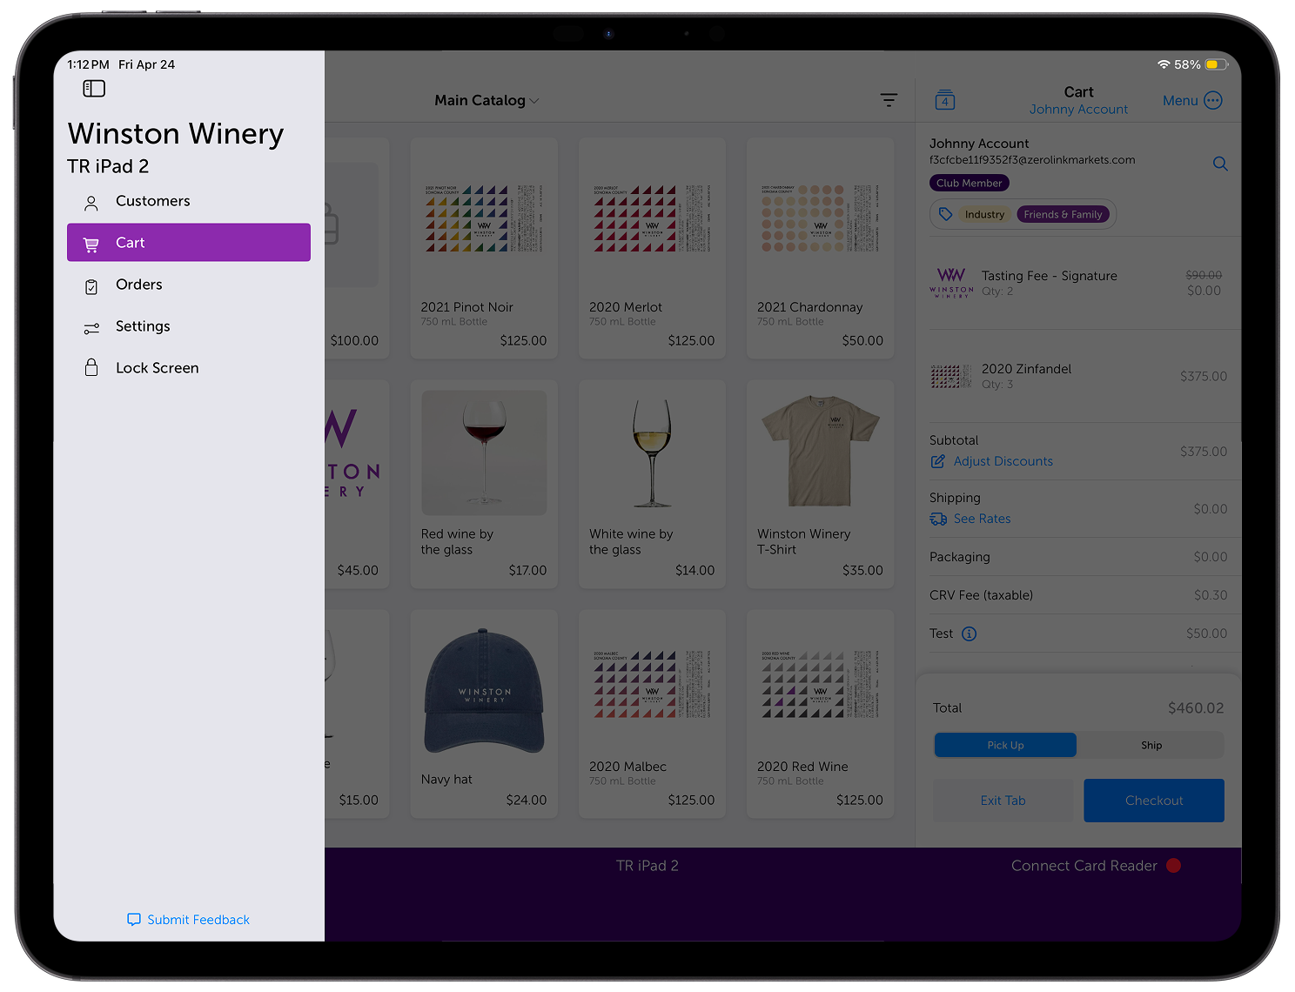Image resolution: width=1295 pixels, height=992 pixels.
Task: Switch the fulfillment option to Ship
Action: (x=1151, y=745)
